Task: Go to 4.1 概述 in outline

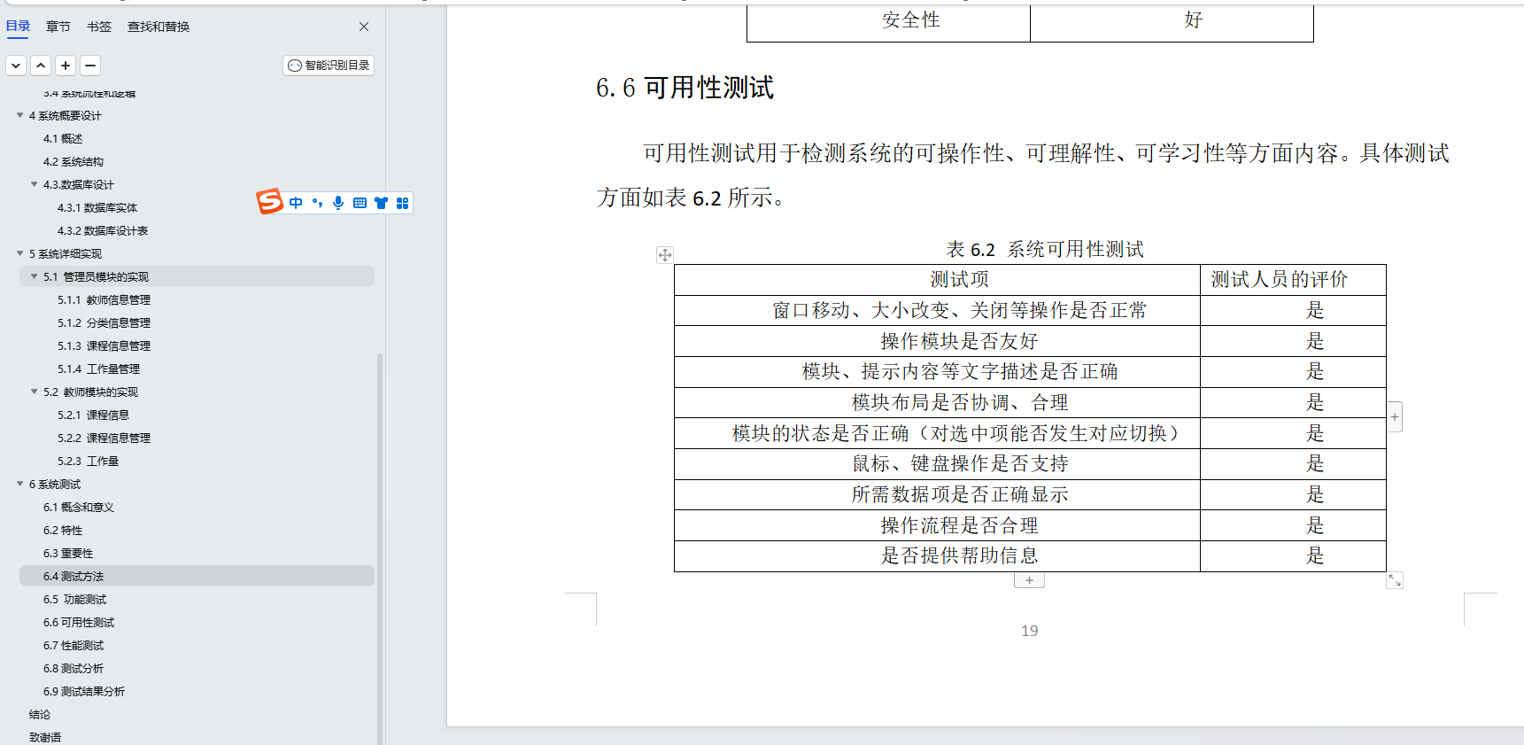Action: (63, 139)
